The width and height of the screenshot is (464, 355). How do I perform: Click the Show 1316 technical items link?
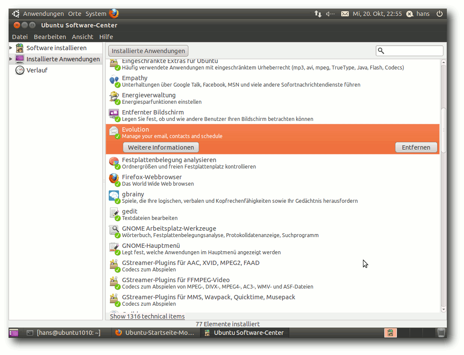click(147, 316)
